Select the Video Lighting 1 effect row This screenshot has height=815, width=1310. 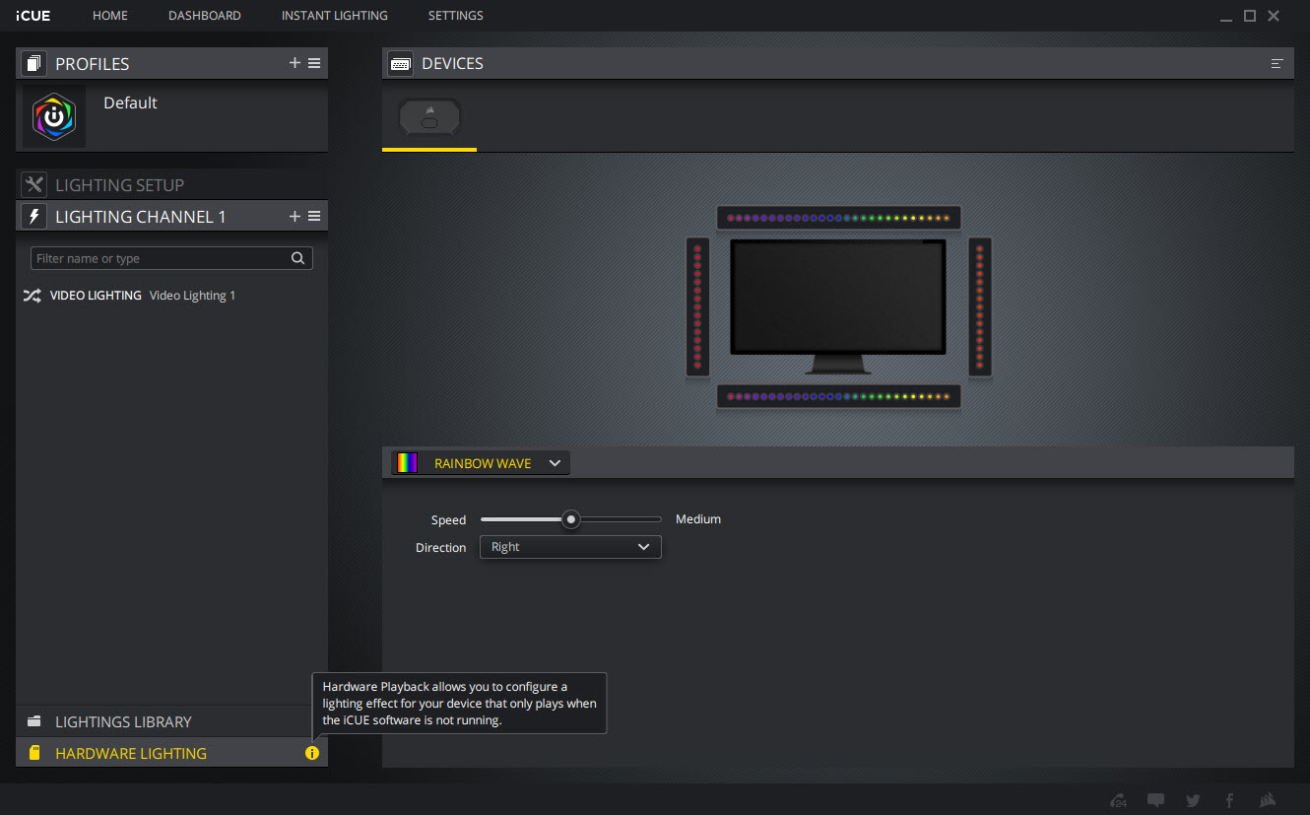[171, 296]
